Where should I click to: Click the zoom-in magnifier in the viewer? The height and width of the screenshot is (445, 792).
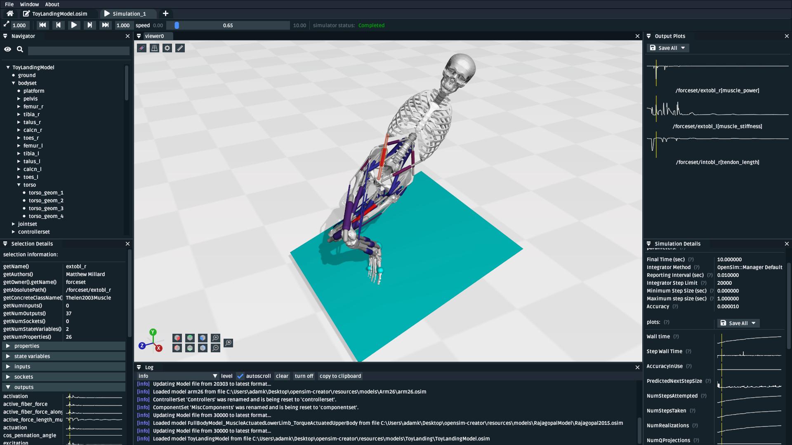215,338
